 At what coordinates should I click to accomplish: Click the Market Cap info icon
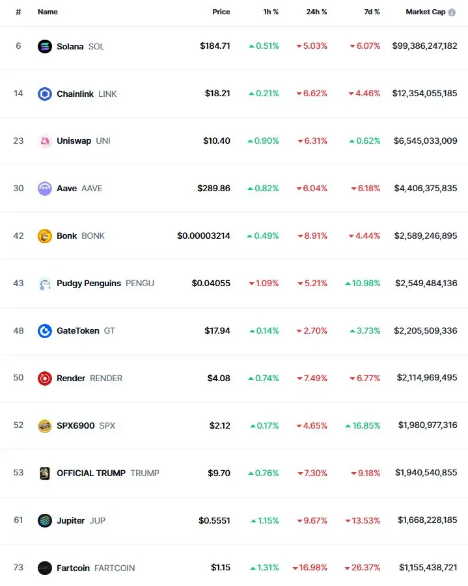point(452,12)
